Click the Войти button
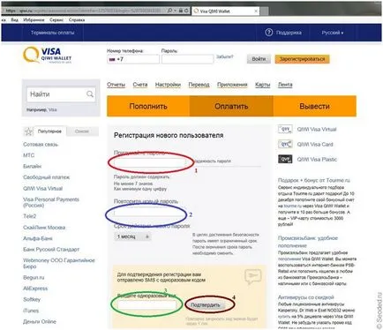383x330 pixels. tap(259, 59)
